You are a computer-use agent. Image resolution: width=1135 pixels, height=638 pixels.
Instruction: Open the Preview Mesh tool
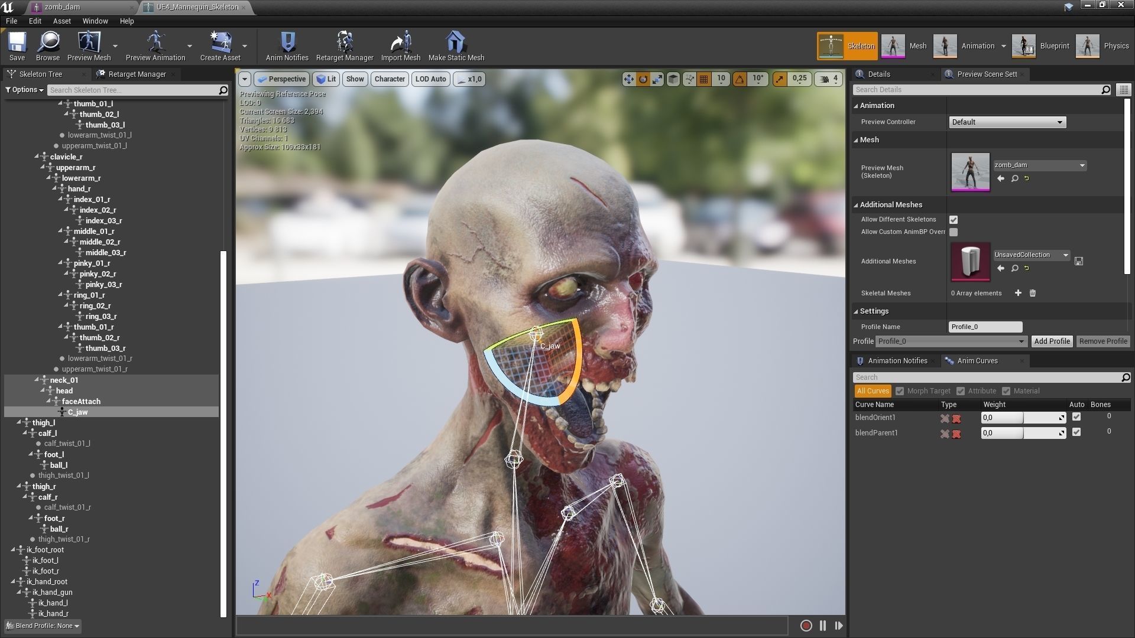coord(89,46)
